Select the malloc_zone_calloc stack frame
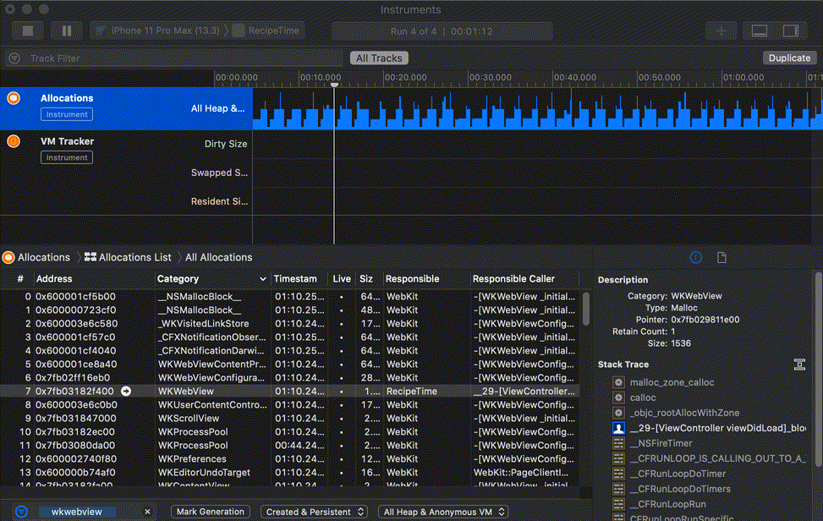 tap(672, 382)
